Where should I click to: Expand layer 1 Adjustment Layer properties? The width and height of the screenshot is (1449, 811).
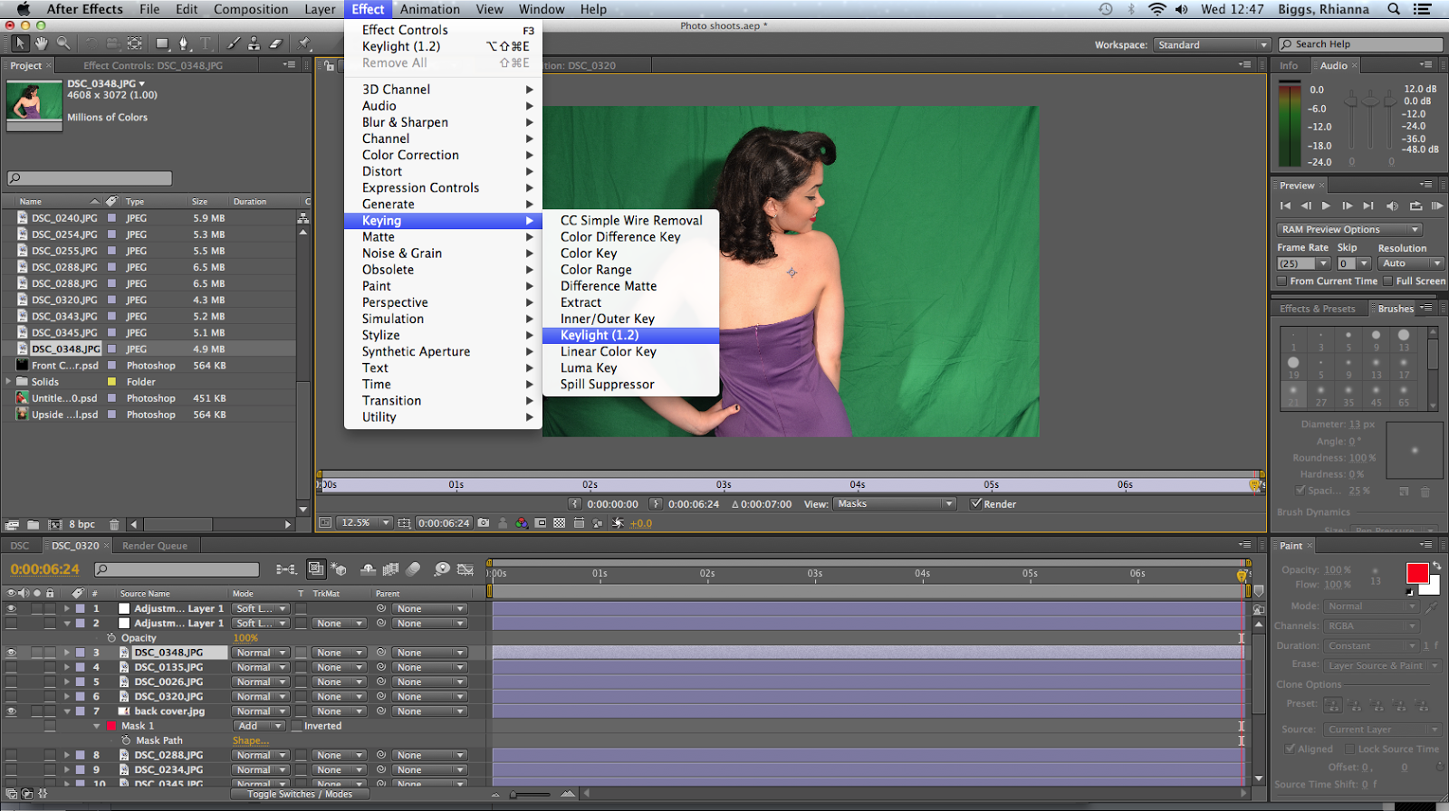click(67, 609)
